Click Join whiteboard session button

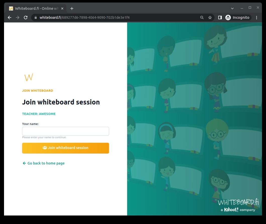(x=65, y=148)
